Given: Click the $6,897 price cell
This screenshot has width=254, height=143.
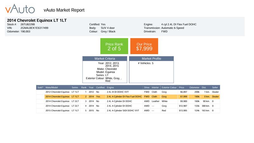Looking at the screenshot, I should click(x=184, y=92).
